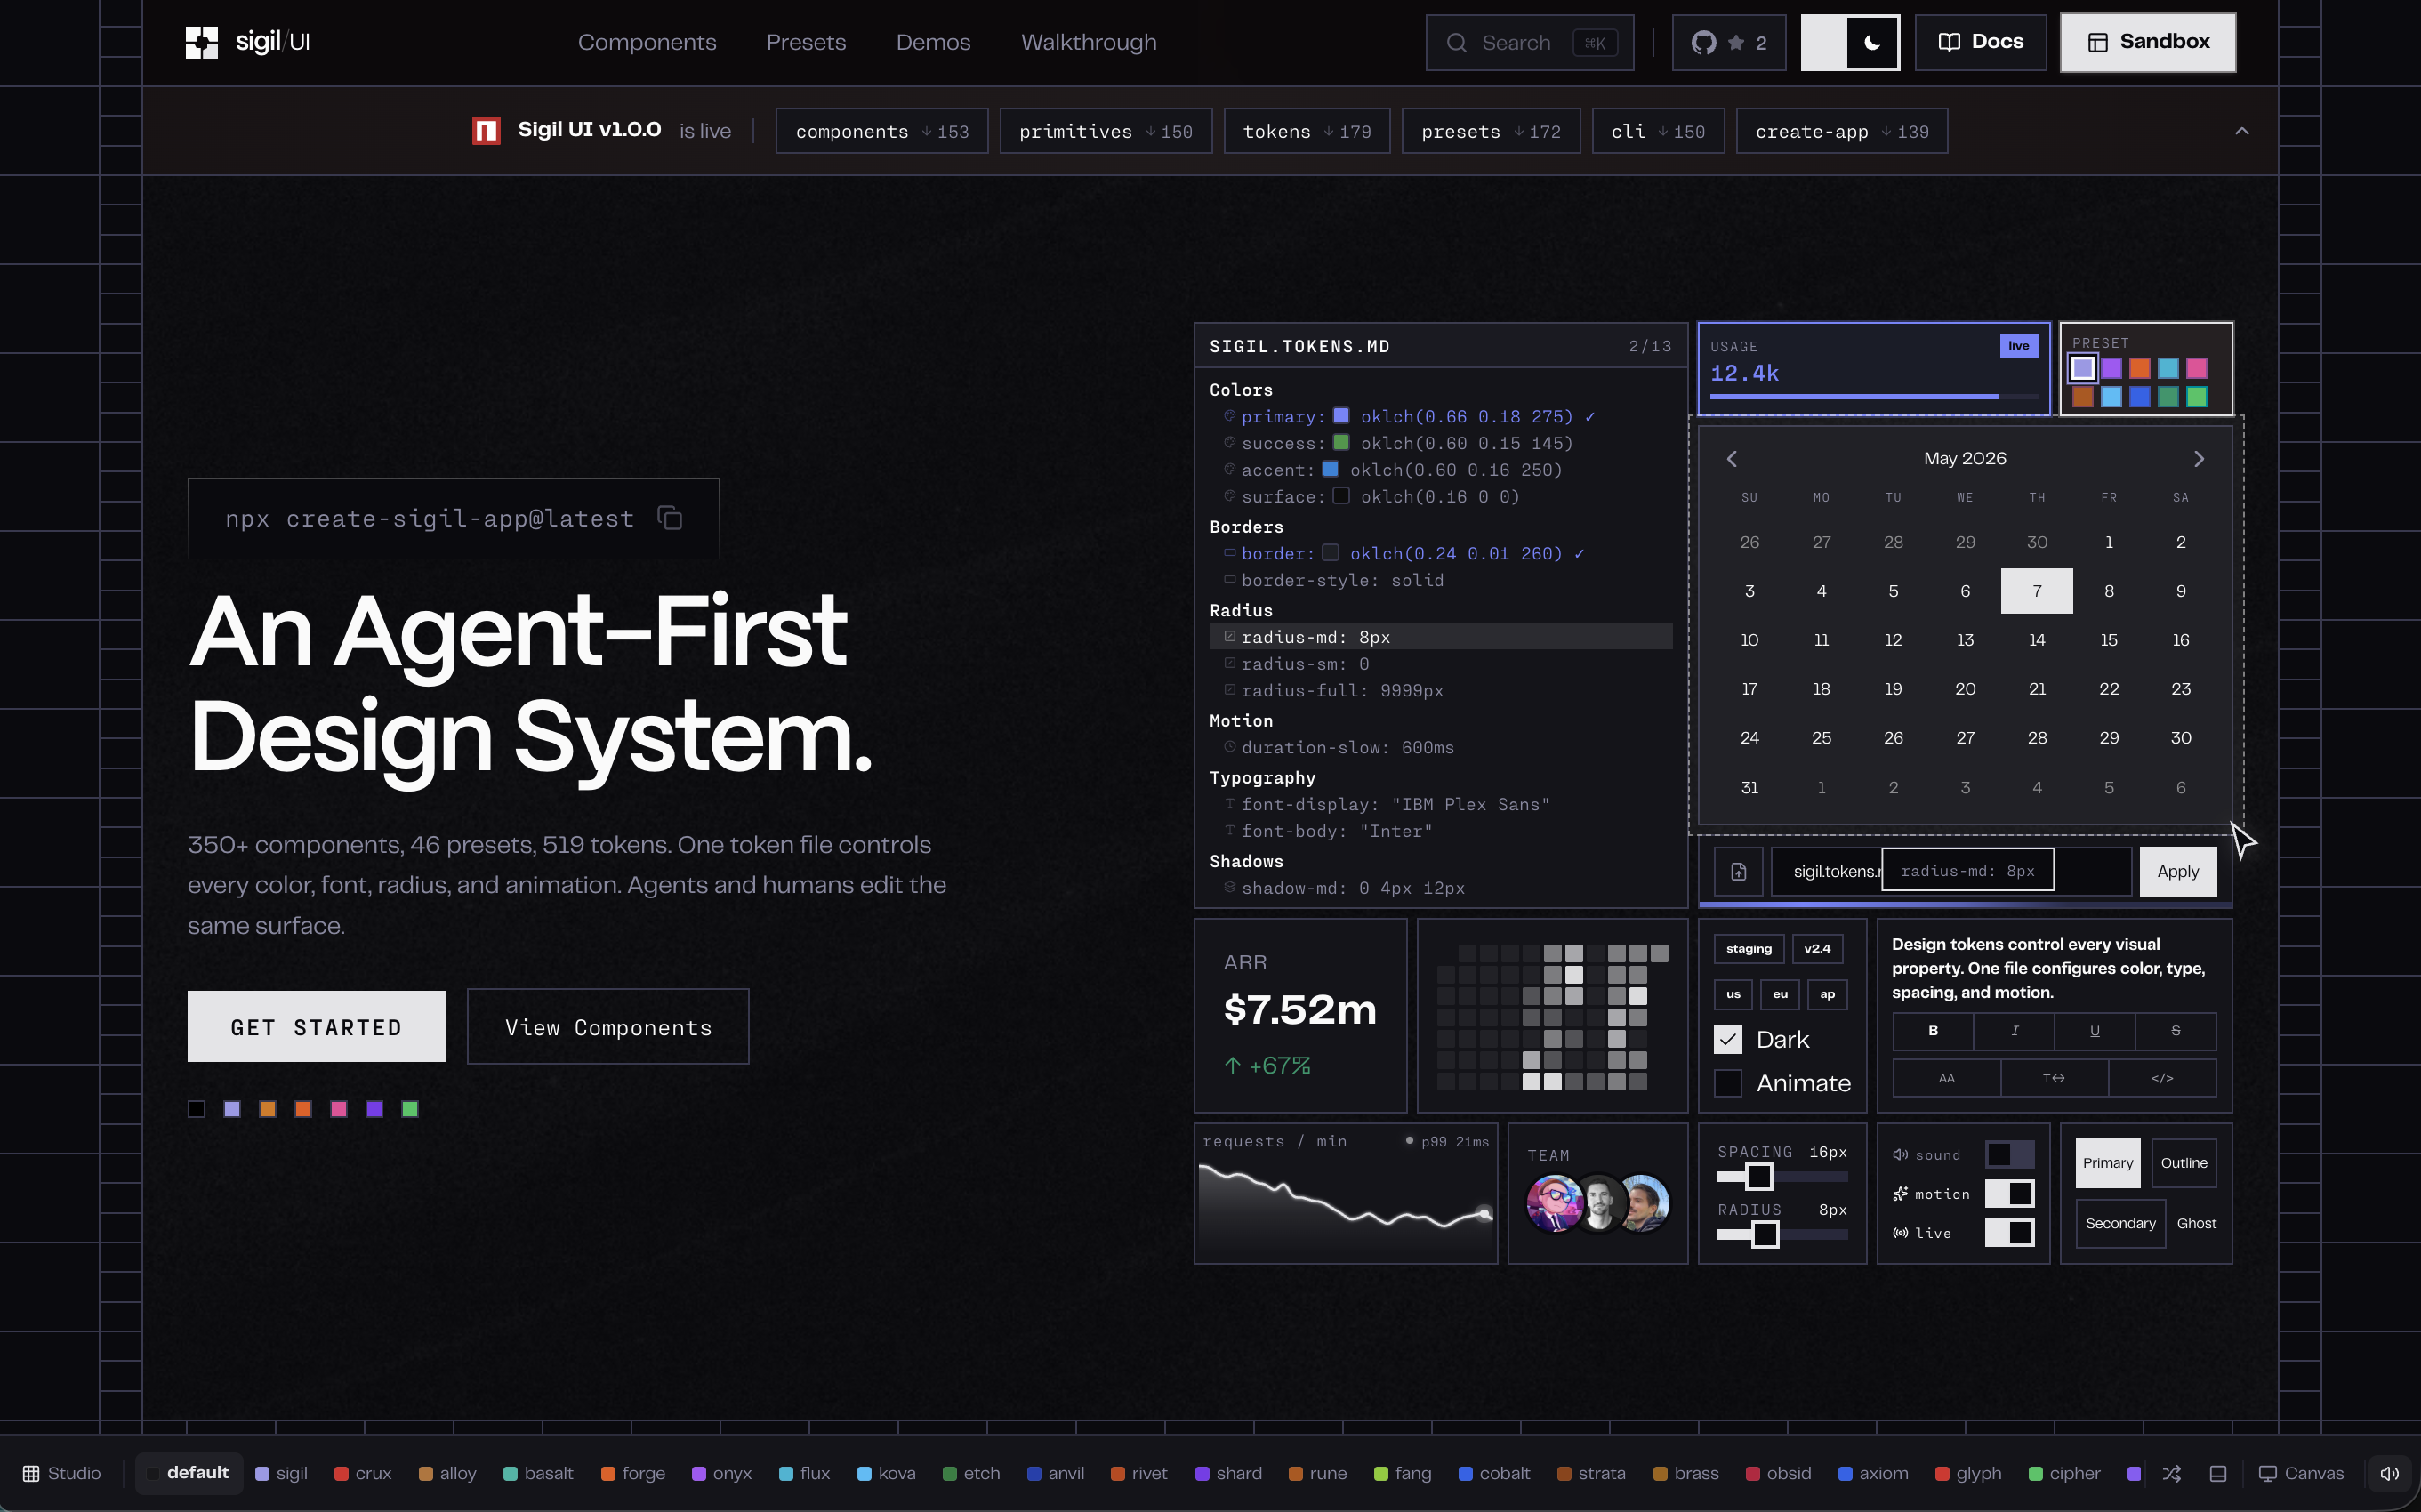Click the Sigil UI logo in the header
This screenshot has width=2421, height=1512.
click(x=248, y=42)
